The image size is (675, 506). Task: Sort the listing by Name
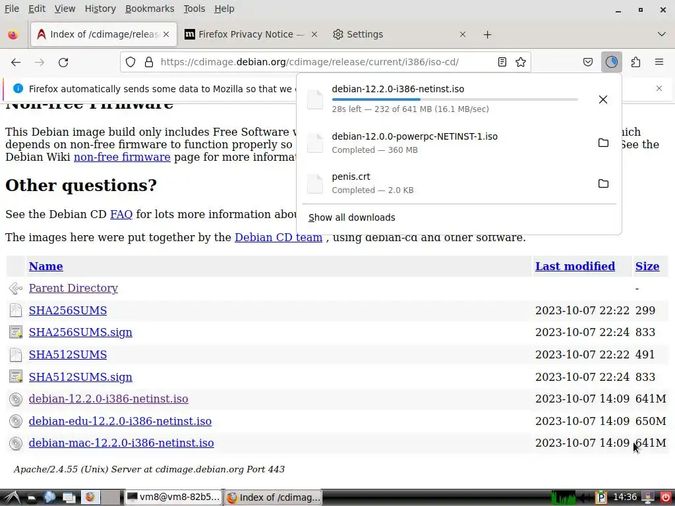click(46, 266)
